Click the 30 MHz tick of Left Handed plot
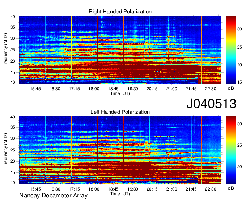This screenshot has width=246, height=200. [x=13, y=138]
